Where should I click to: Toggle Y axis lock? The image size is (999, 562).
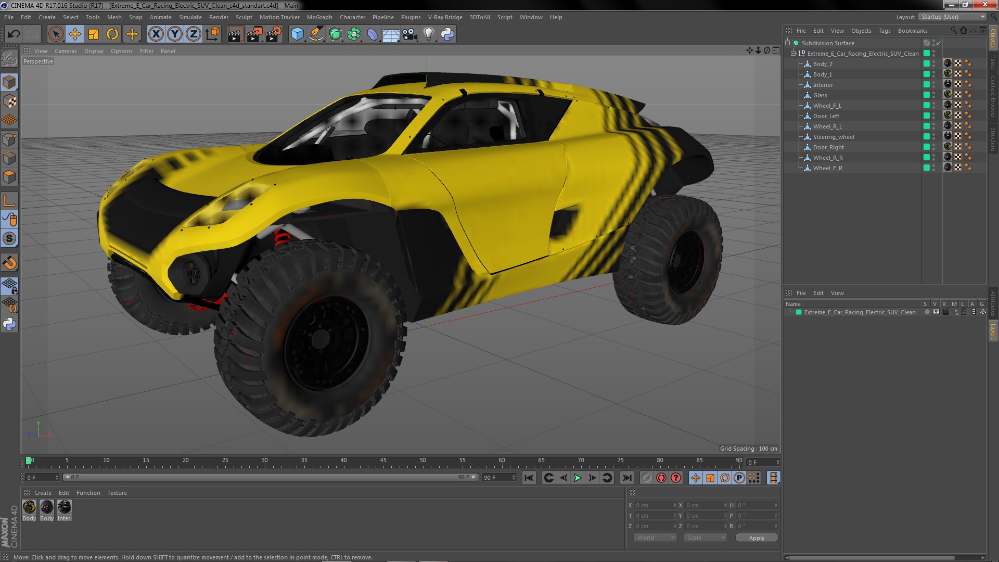(175, 34)
